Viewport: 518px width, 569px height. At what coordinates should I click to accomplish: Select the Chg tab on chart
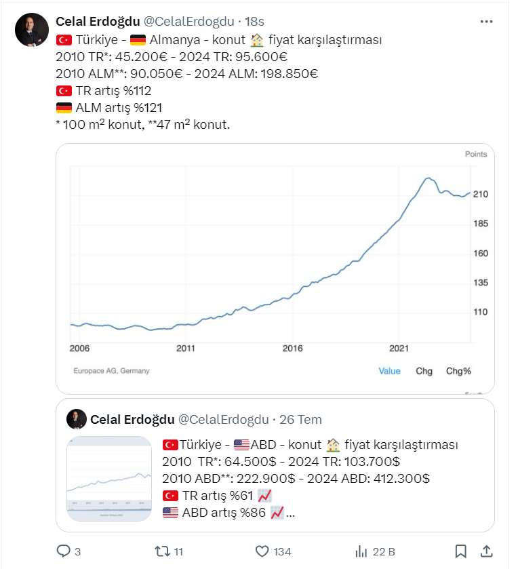tap(424, 371)
